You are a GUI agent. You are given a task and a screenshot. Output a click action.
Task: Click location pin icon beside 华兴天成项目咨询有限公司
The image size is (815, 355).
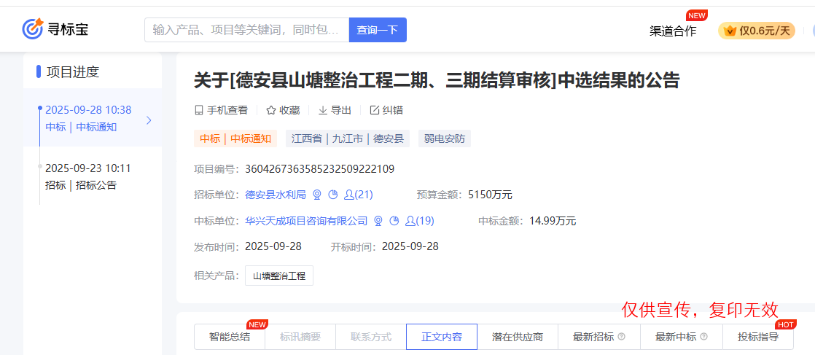[x=378, y=221]
